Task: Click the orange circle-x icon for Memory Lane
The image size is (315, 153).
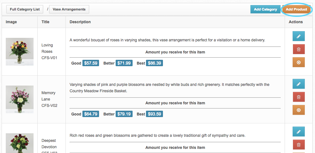Action: point(298,110)
